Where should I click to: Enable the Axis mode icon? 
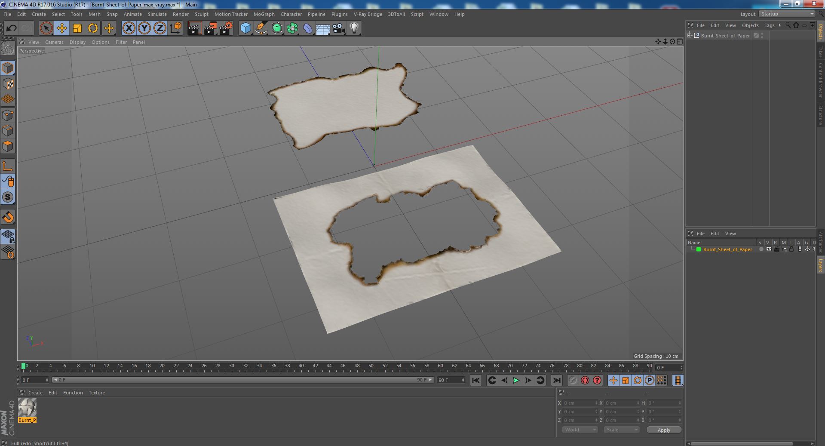[x=8, y=166]
